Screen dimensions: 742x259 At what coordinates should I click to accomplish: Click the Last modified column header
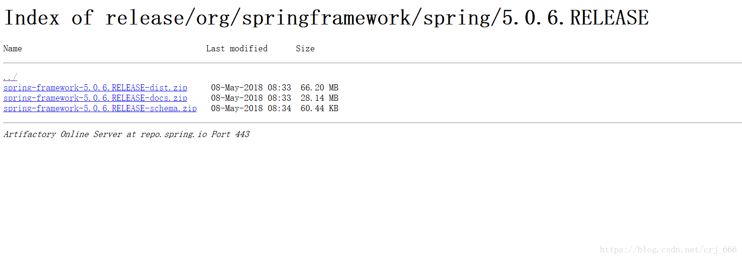coord(237,49)
